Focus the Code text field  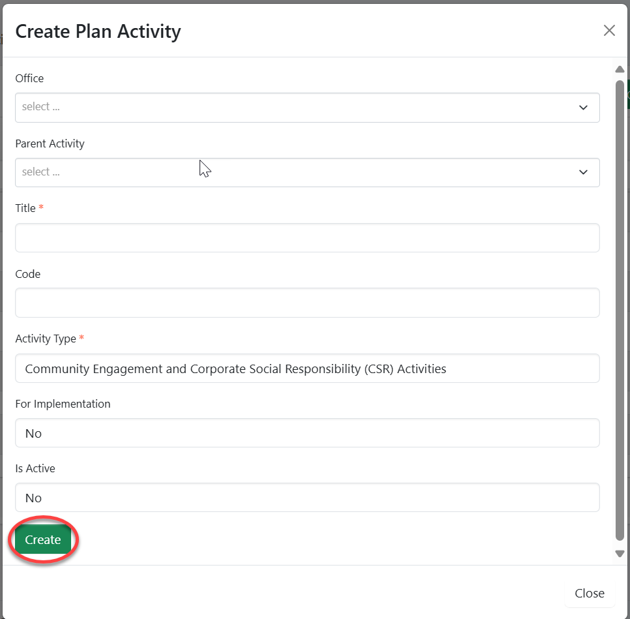coord(307,303)
